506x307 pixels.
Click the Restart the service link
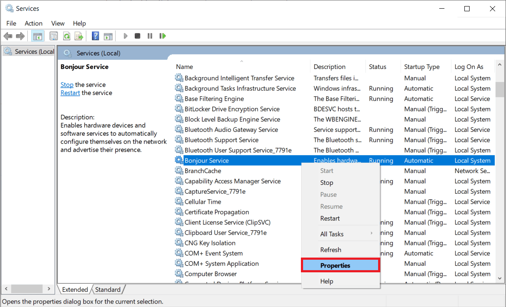tap(70, 93)
